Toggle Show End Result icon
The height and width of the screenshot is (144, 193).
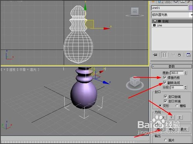click(x=164, y=55)
